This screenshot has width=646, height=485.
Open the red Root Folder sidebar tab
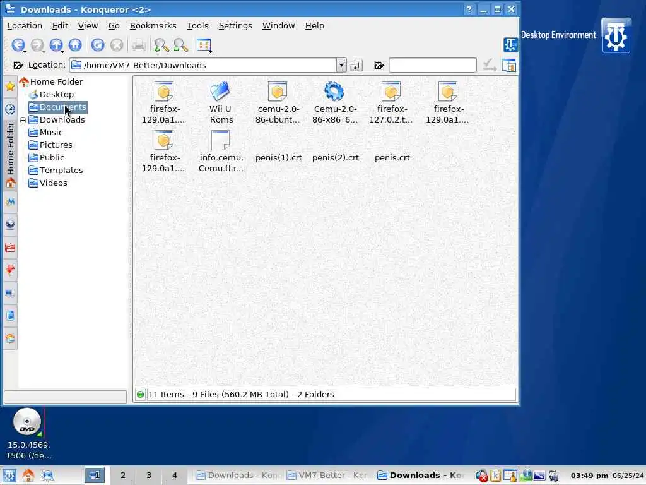pos(10,248)
